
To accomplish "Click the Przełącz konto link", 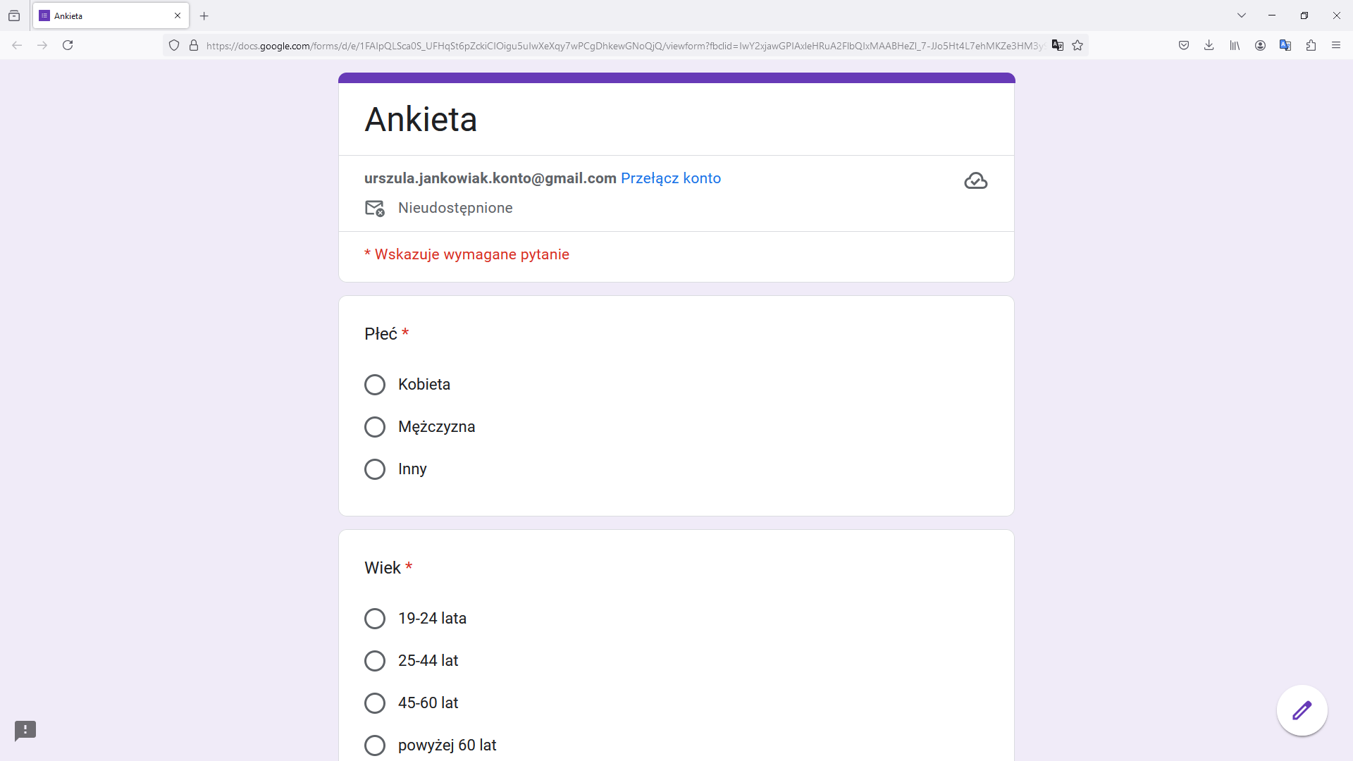I will (670, 178).
